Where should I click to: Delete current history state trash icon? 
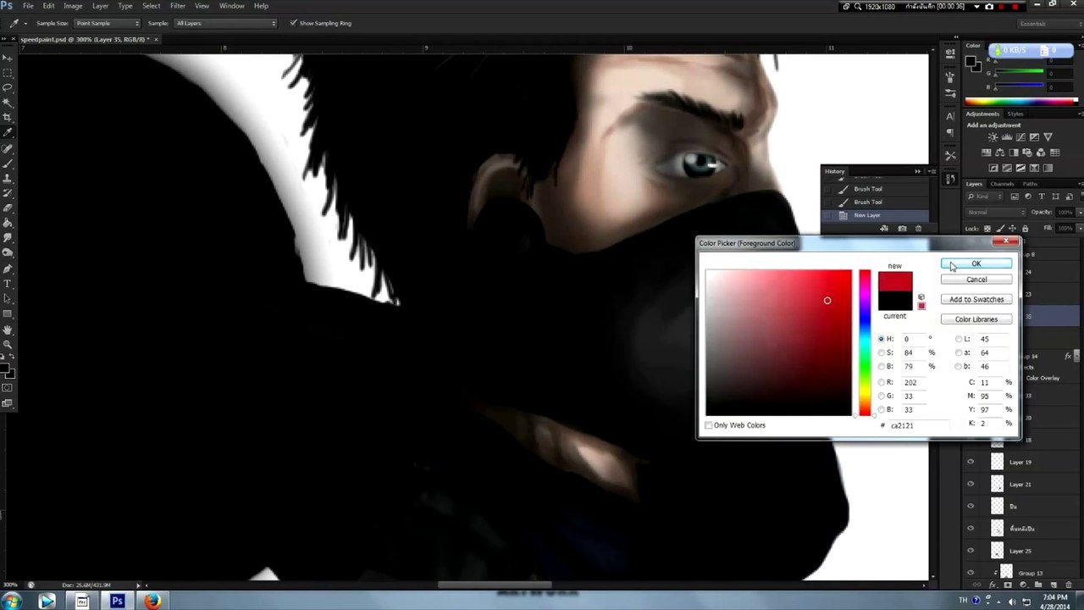(918, 229)
